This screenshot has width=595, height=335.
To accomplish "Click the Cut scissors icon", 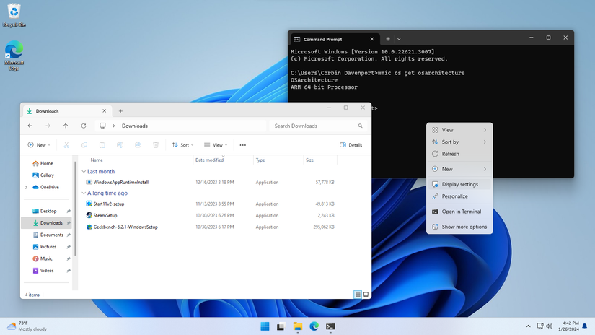I will 66,144.
